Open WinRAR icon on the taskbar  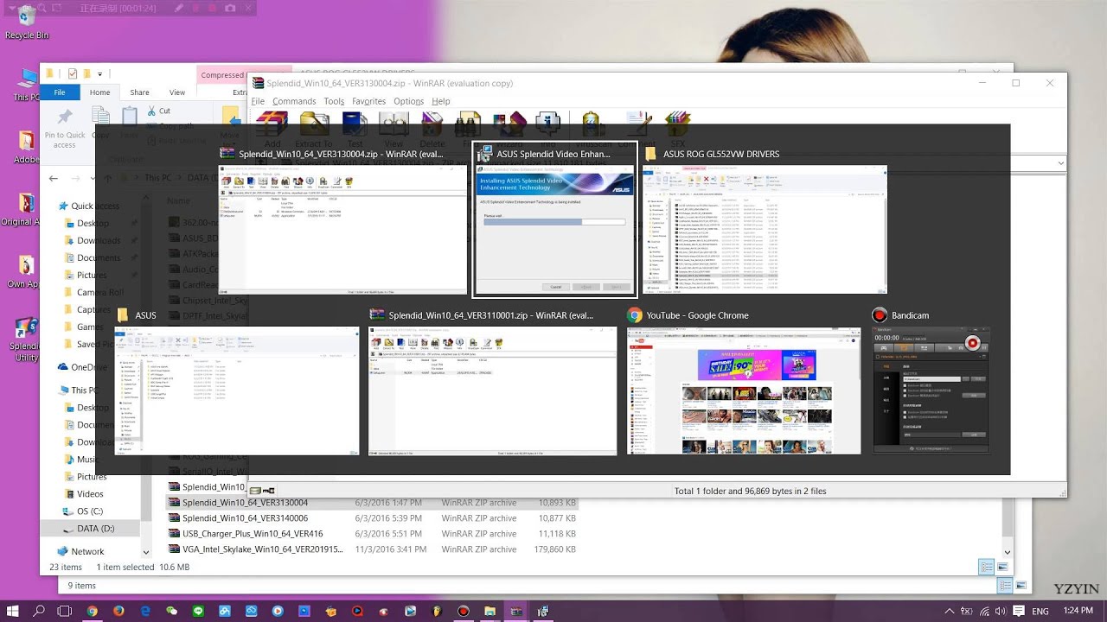tap(516, 611)
